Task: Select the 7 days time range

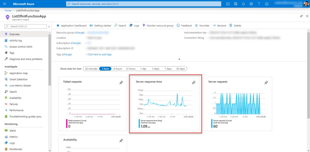Action: click(x=168, y=69)
